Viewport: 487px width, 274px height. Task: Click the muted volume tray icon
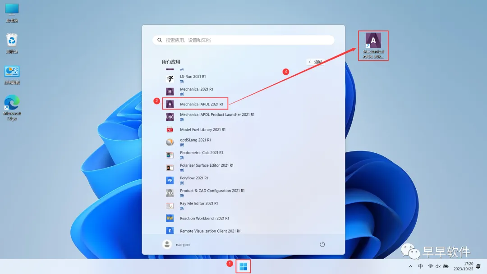point(438,266)
